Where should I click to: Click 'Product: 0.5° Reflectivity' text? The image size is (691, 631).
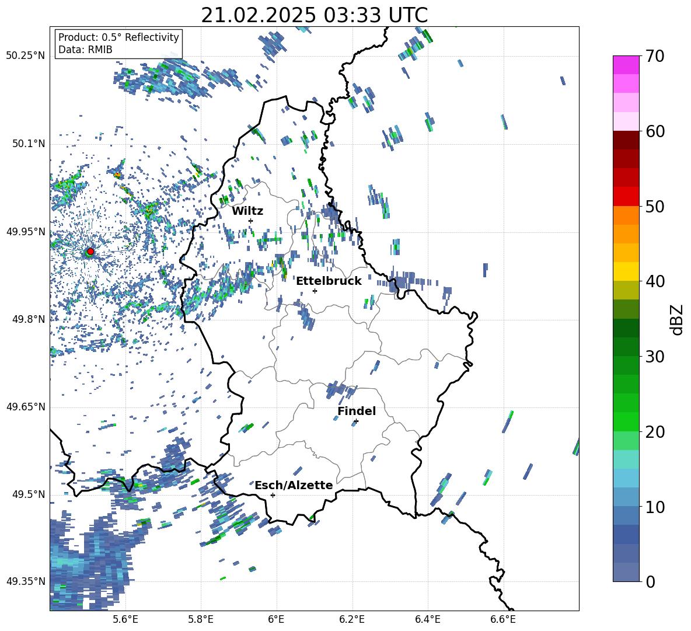tap(118, 37)
